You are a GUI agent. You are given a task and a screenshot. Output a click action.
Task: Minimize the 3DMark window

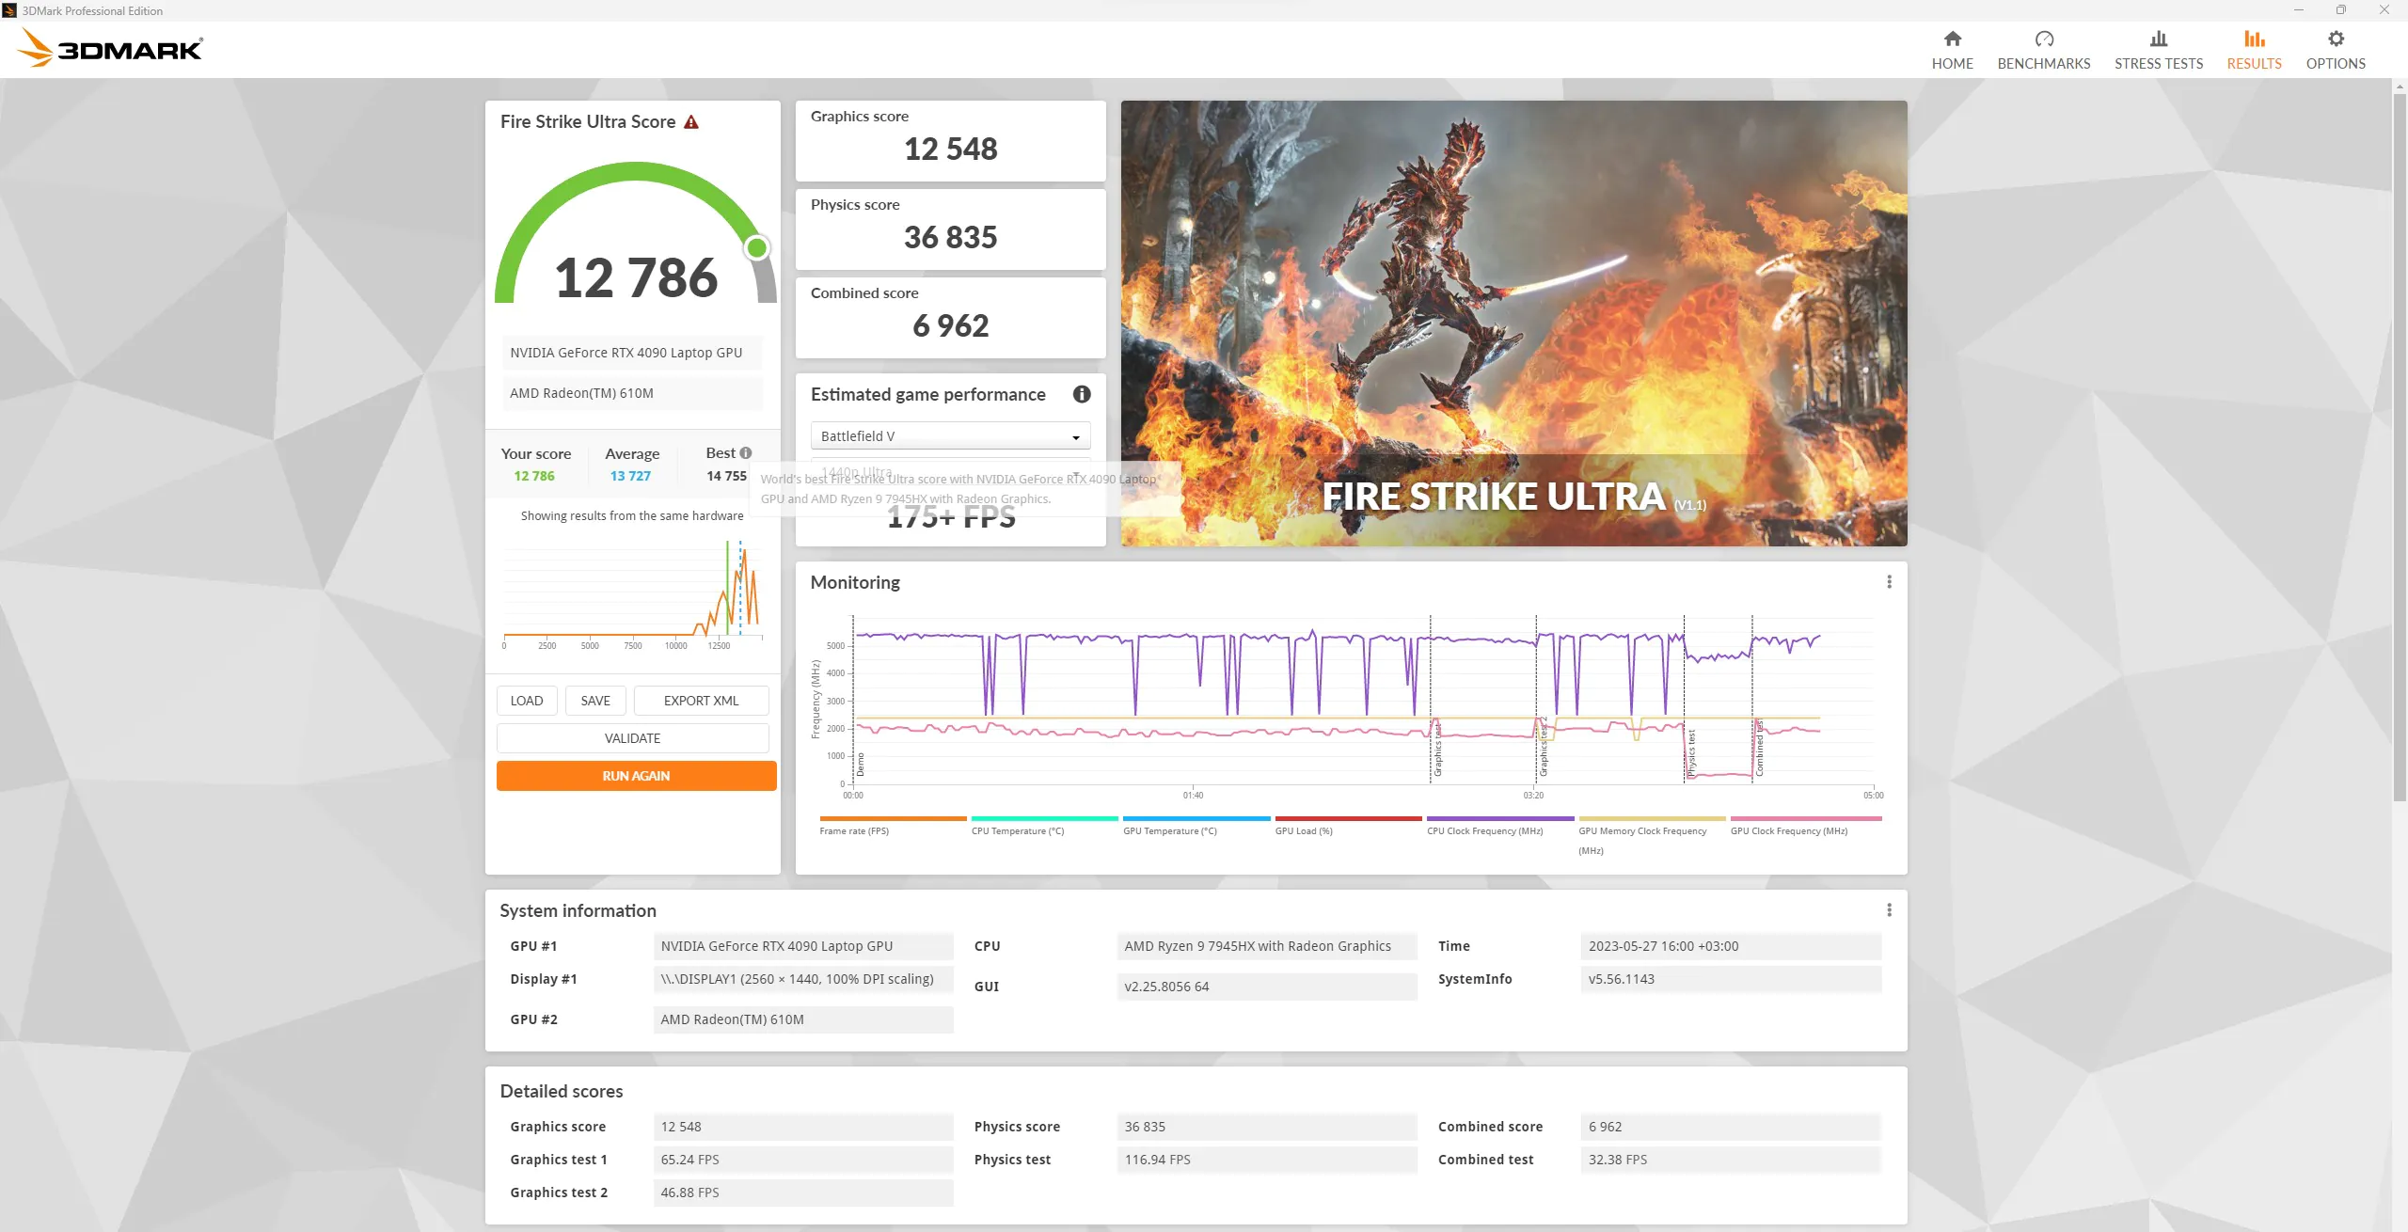(2298, 10)
